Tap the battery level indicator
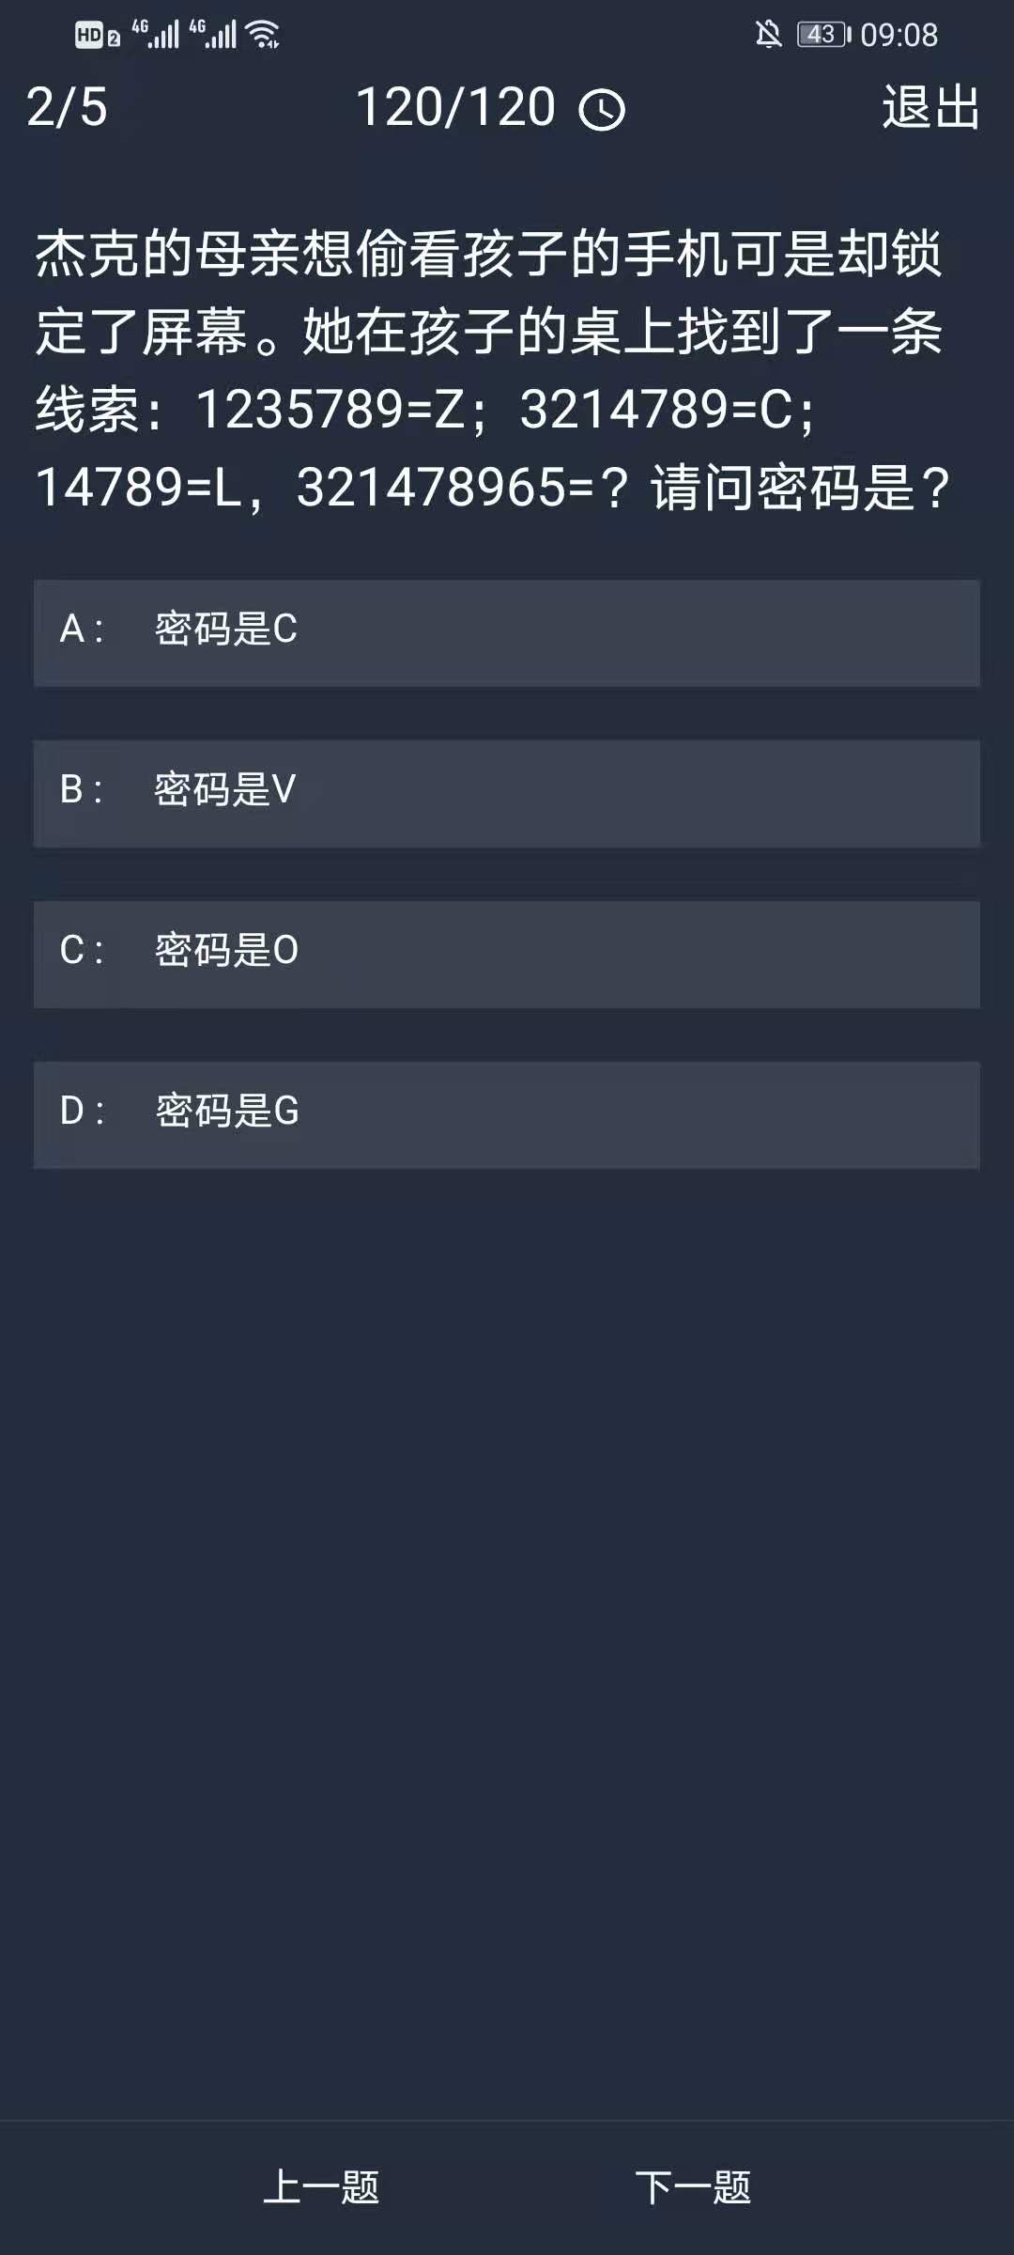1014x2255 pixels. [822, 35]
